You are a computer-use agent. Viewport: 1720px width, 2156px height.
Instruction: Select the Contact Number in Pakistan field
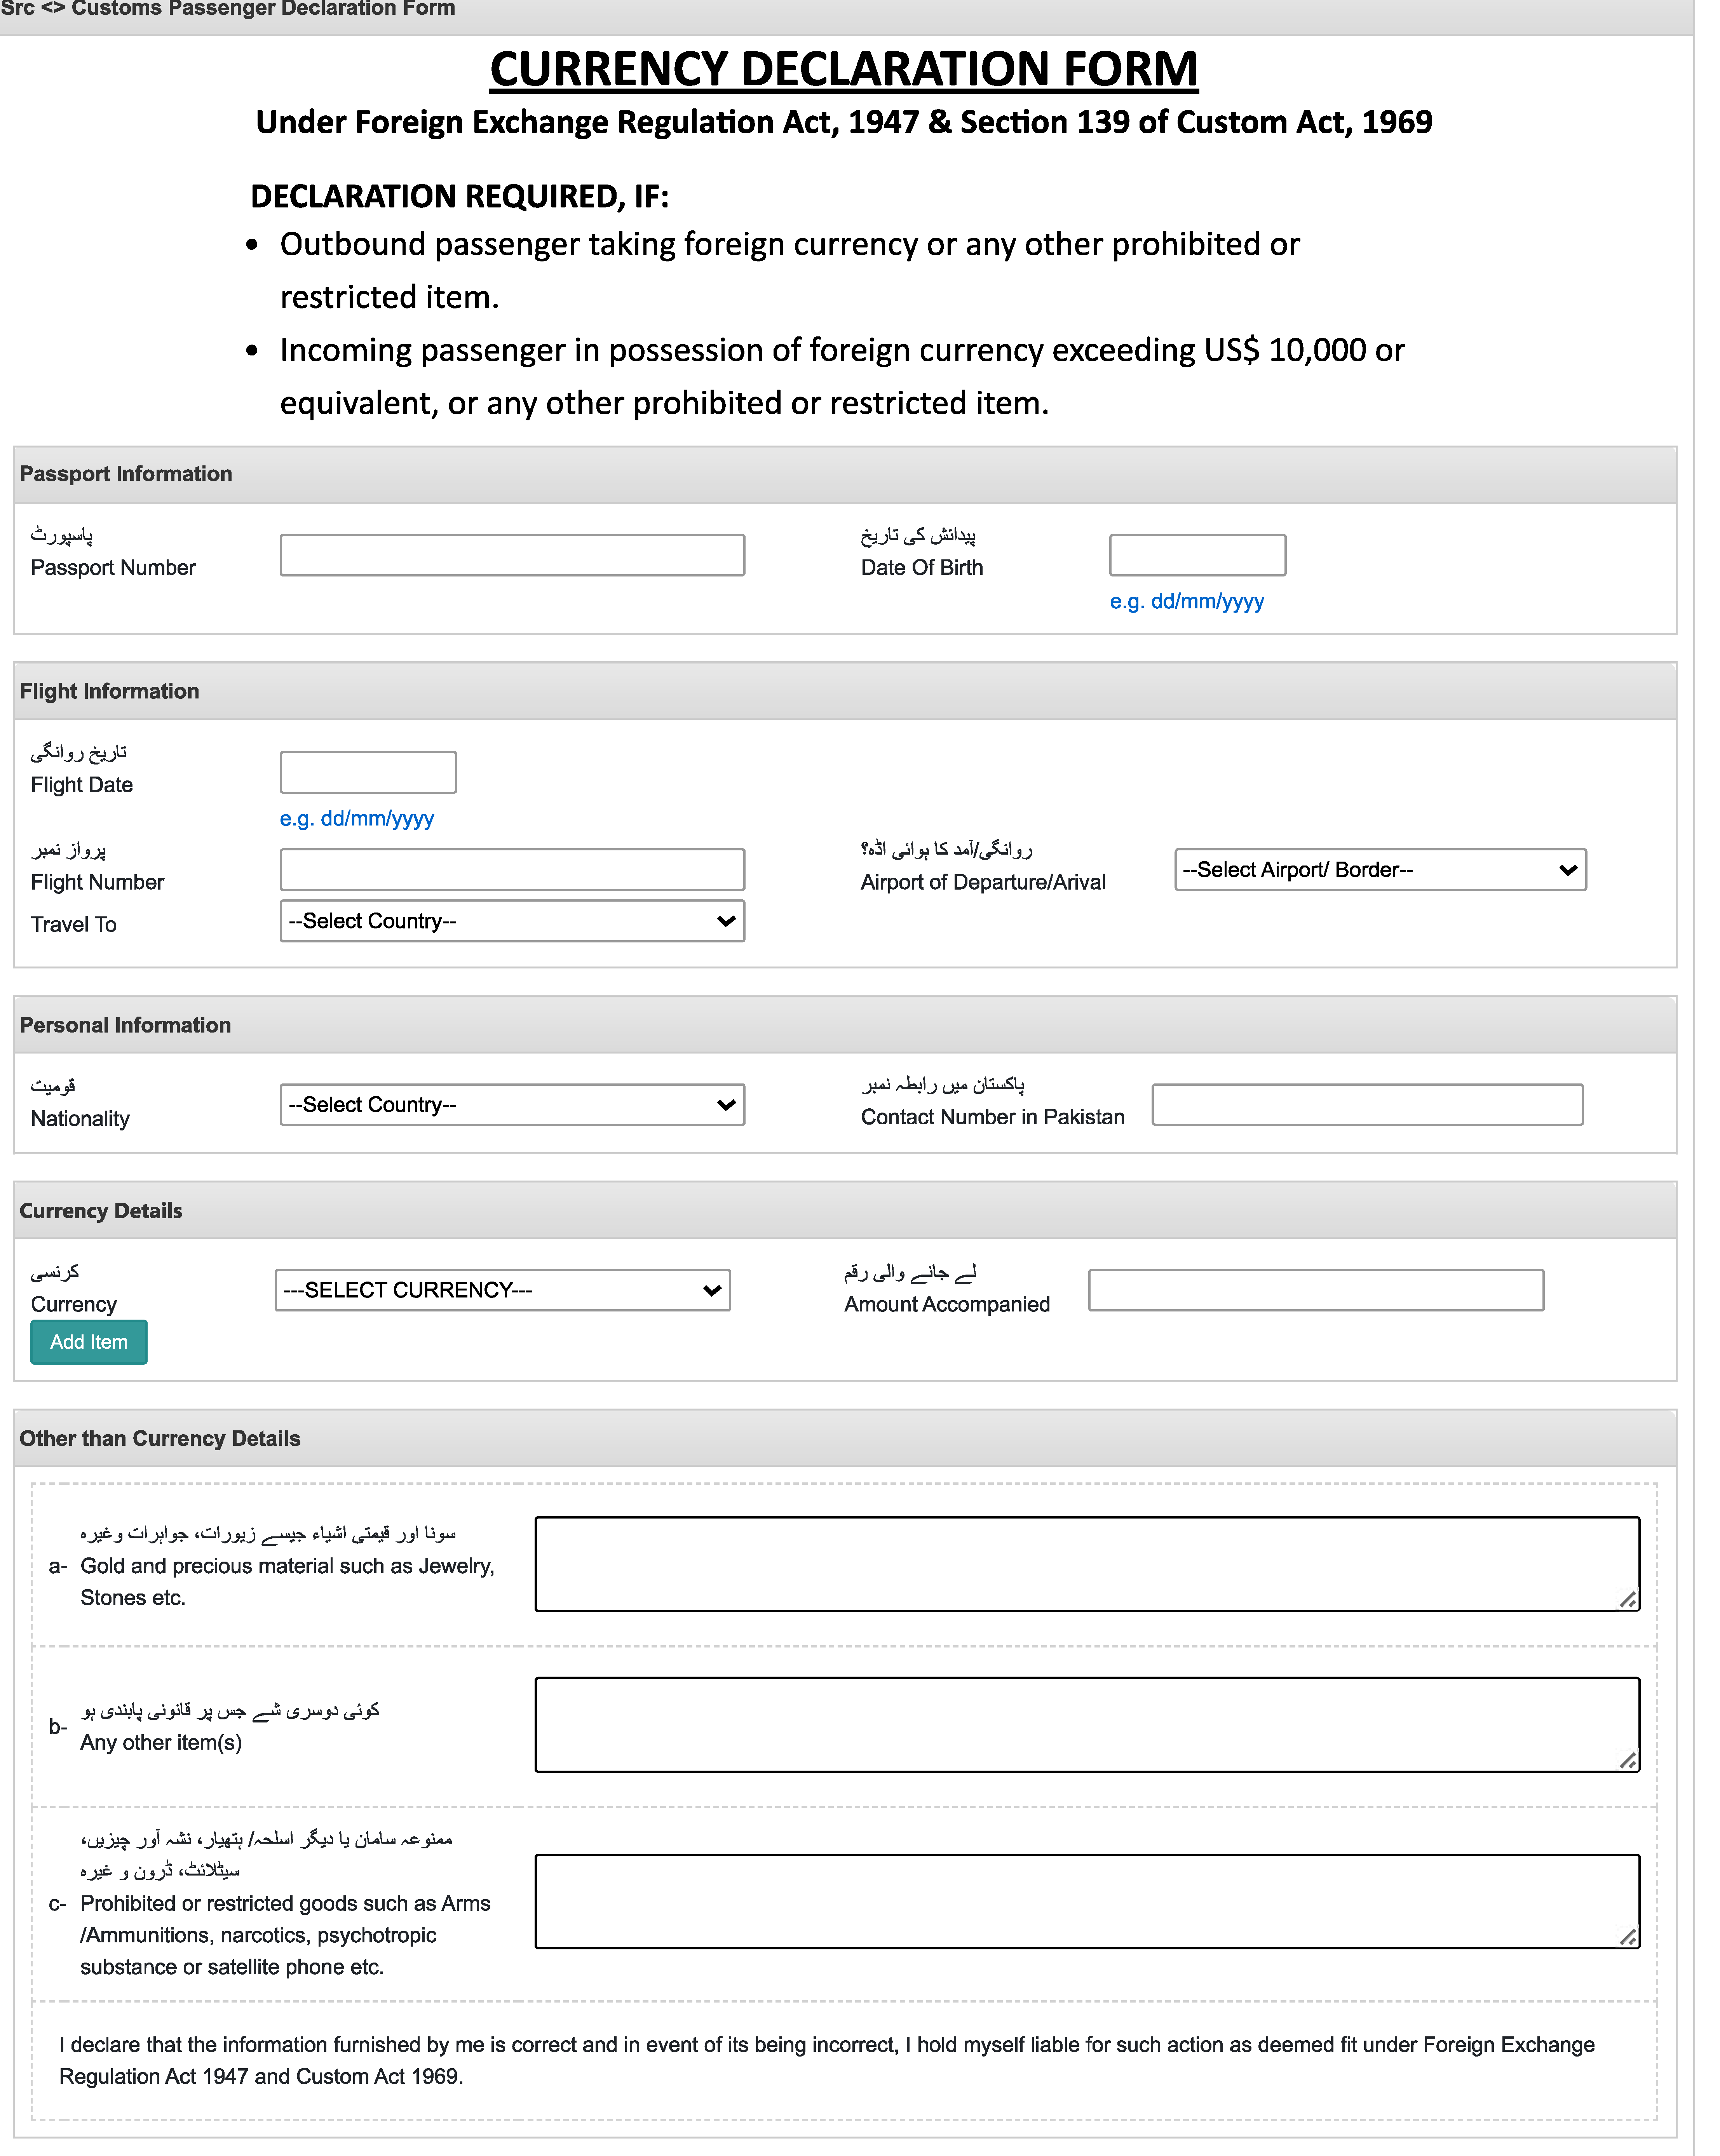[x=1366, y=1104]
